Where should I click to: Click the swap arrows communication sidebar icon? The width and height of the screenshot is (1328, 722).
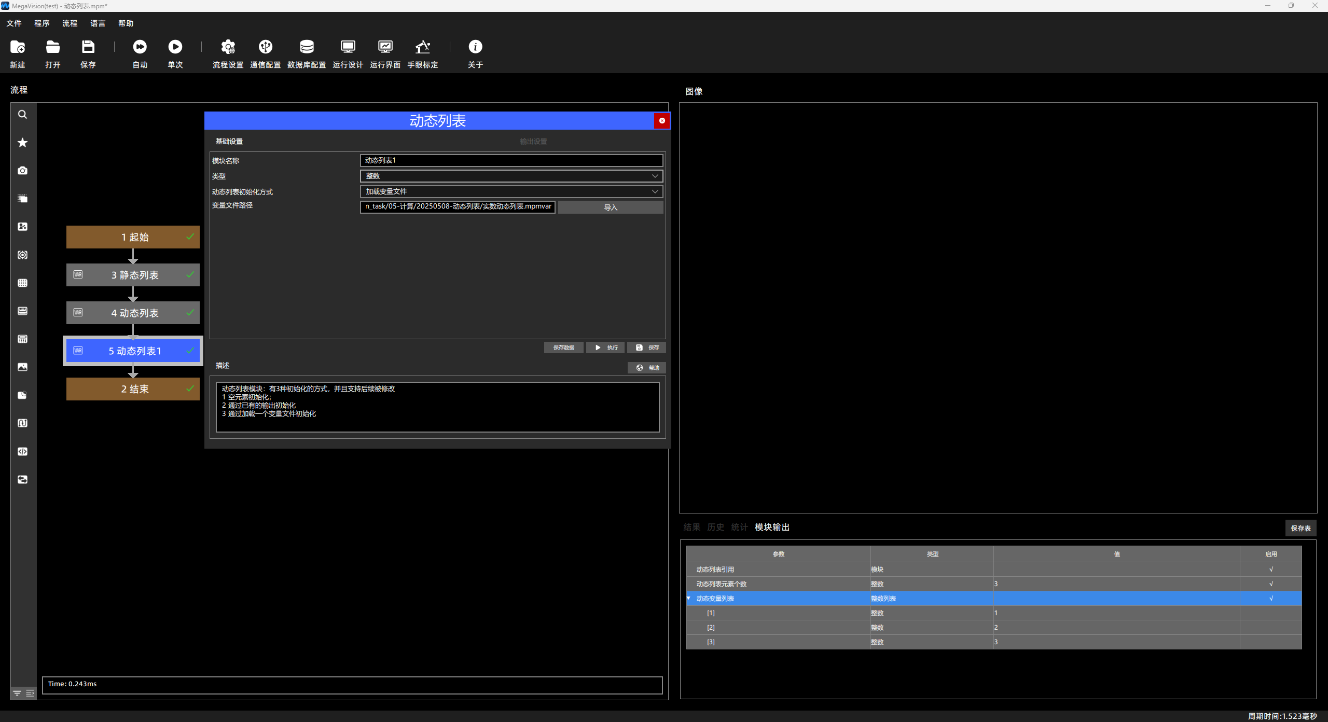(x=23, y=479)
